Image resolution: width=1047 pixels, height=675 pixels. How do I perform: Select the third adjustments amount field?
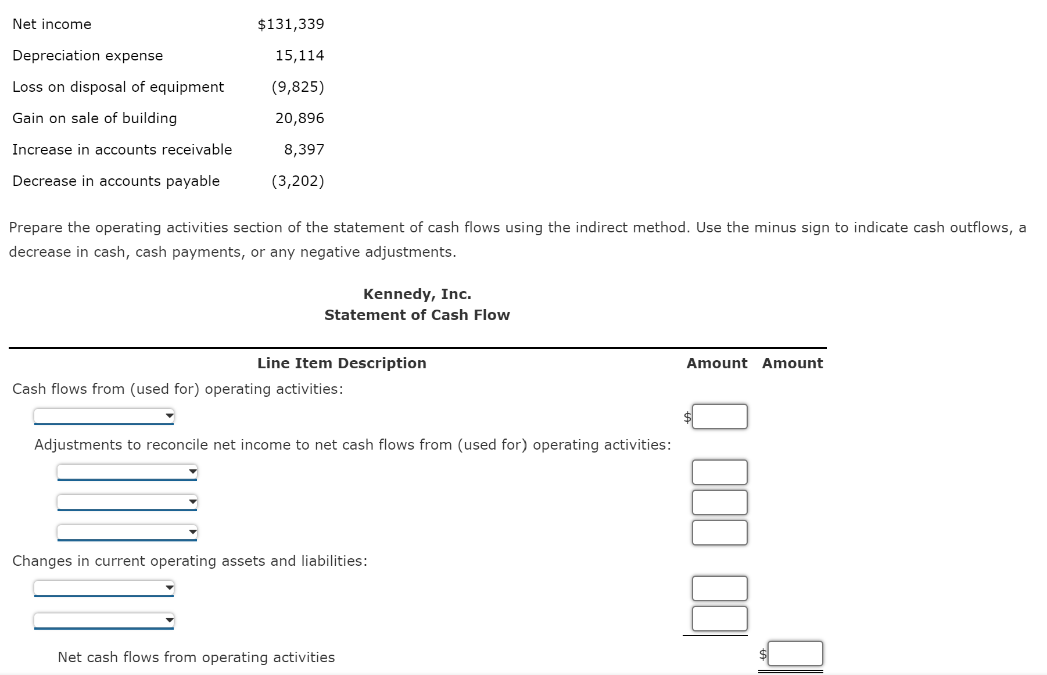pyautogui.click(x=719, y=533)
